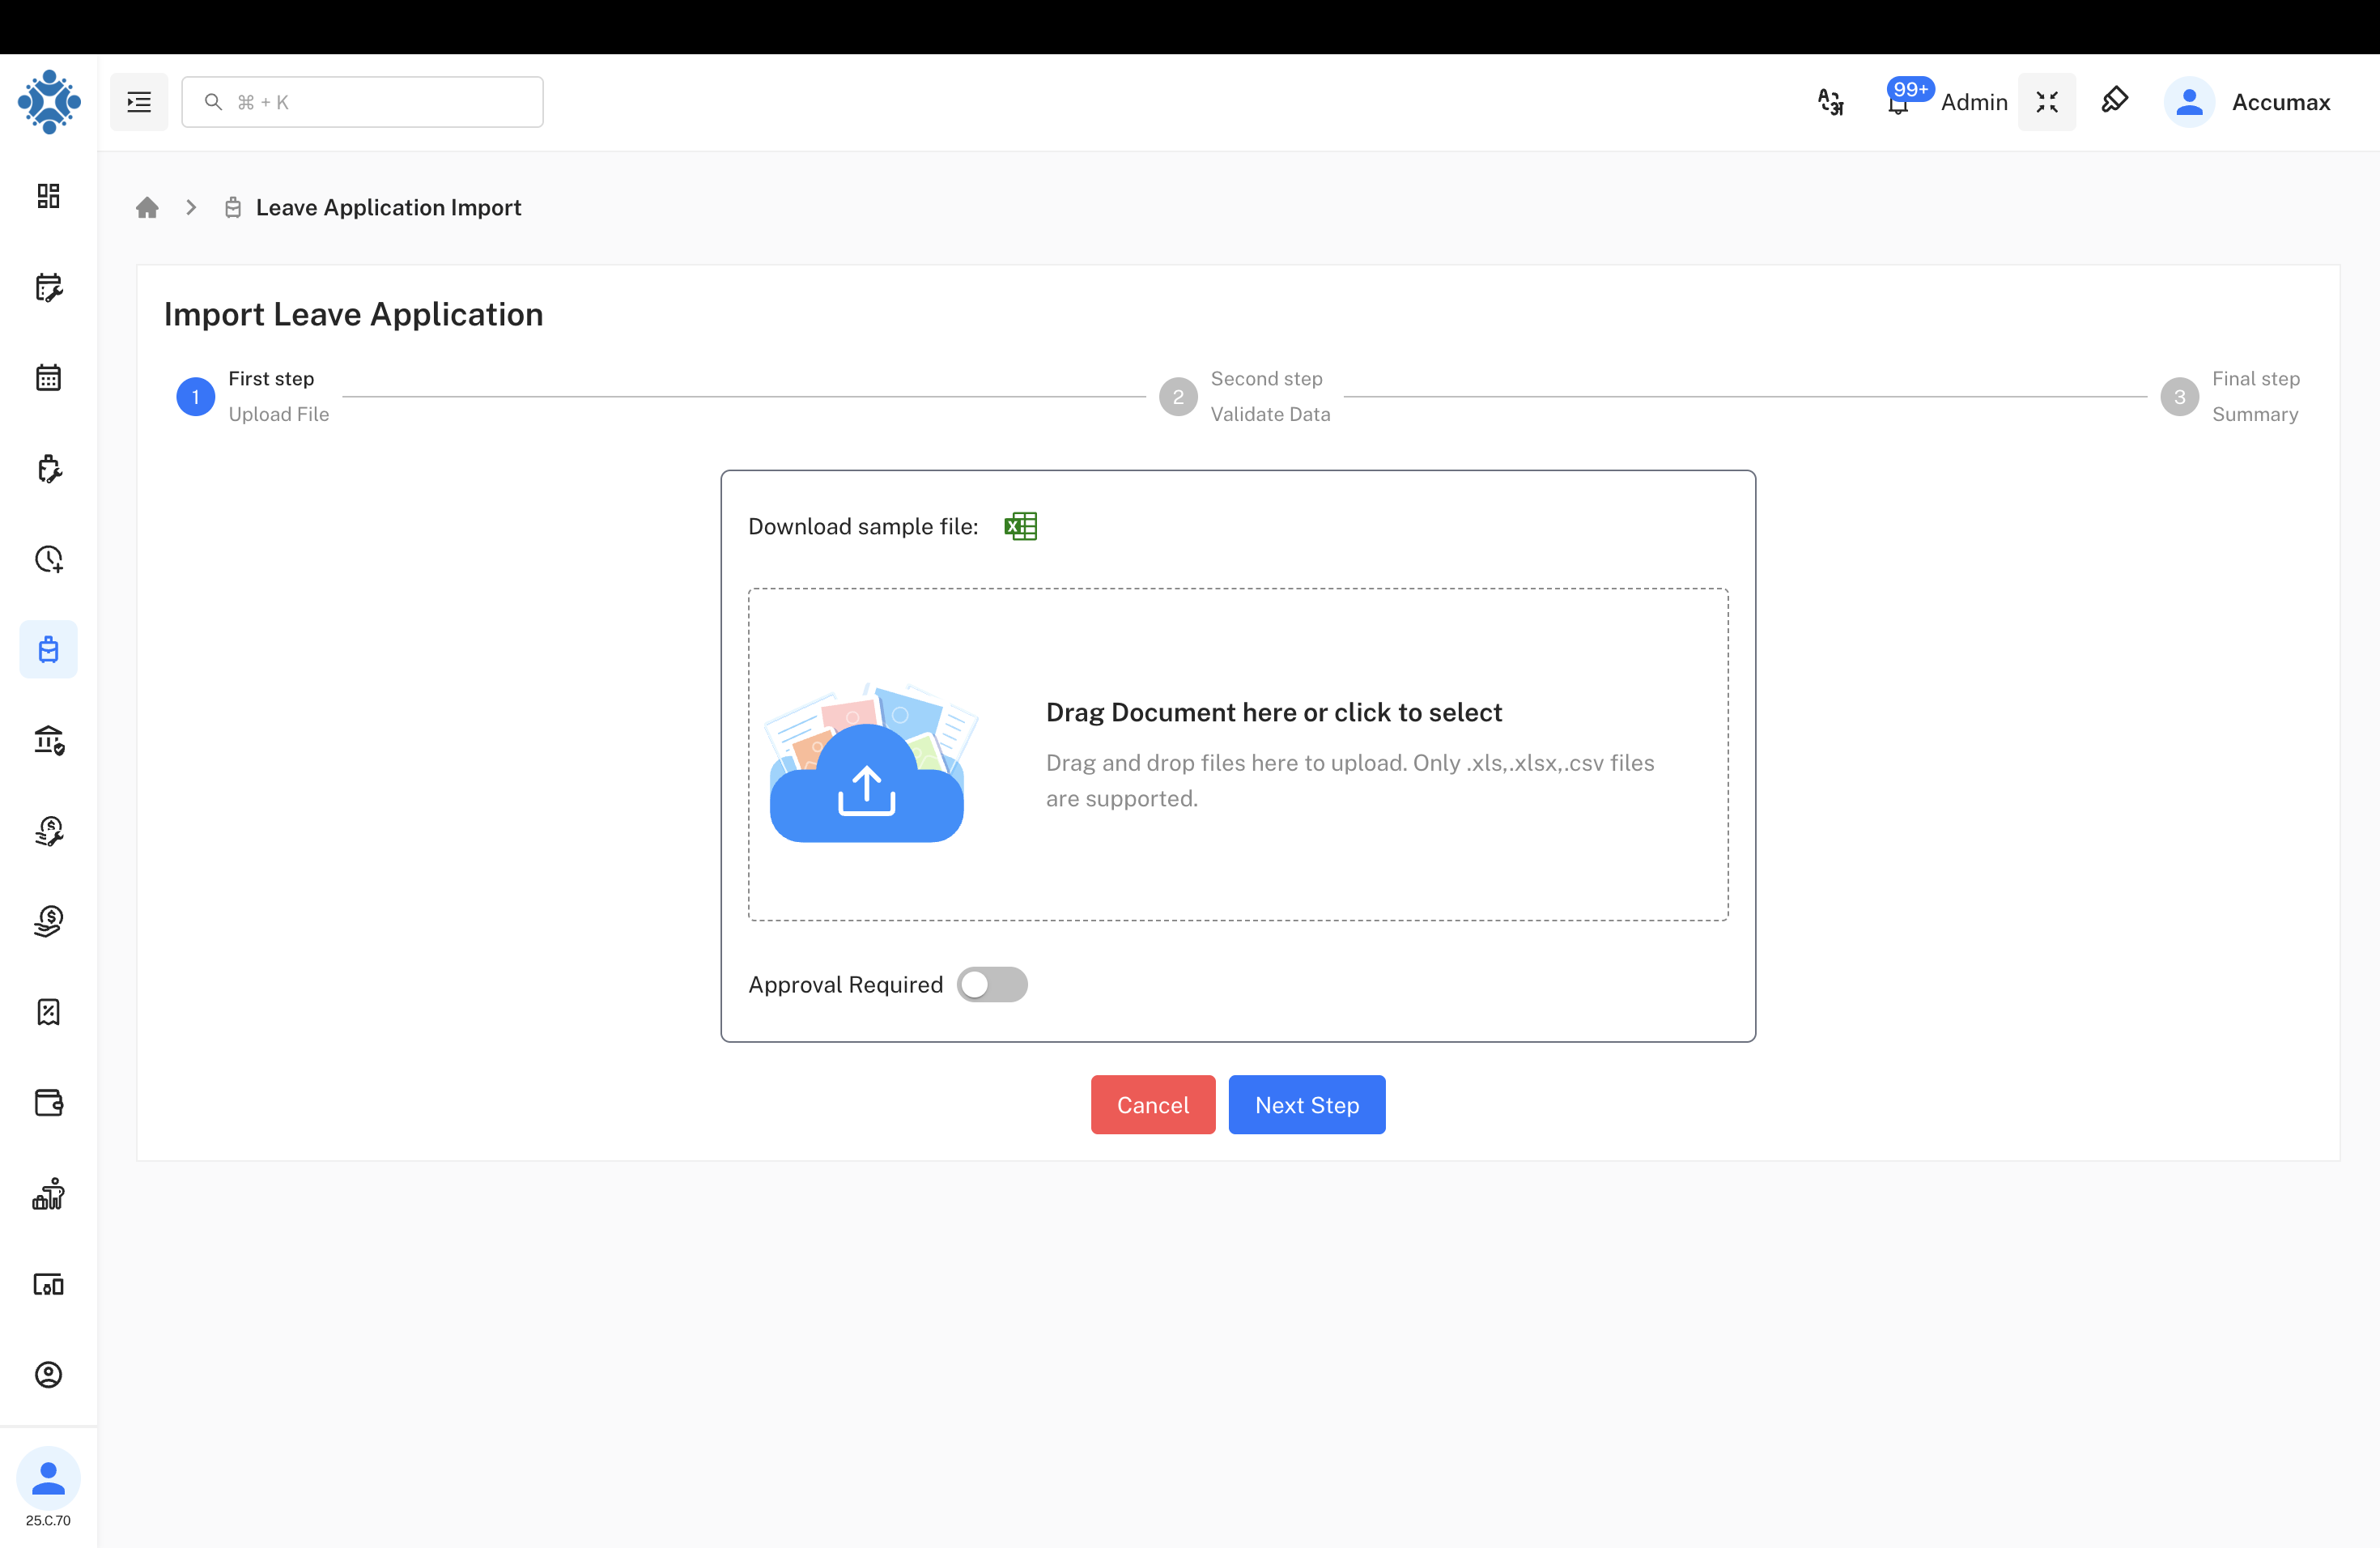Go to home breadcrumb icon
This screenshot has width=2380, height=1548.
pyautogui.click(x=147, y=207)
